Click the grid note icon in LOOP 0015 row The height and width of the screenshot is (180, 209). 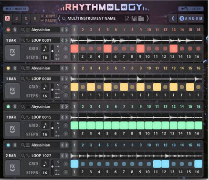pos(45,125)
